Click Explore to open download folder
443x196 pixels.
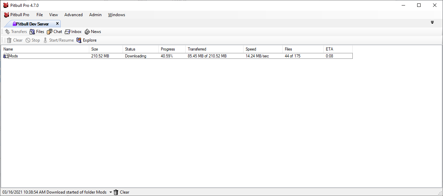86,40
